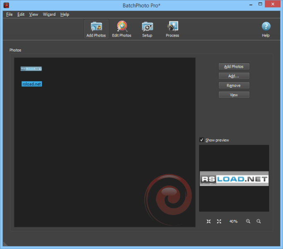The image size is (283, 249).
Task: Click the rsload.net file name label
Action: [32, 84]
